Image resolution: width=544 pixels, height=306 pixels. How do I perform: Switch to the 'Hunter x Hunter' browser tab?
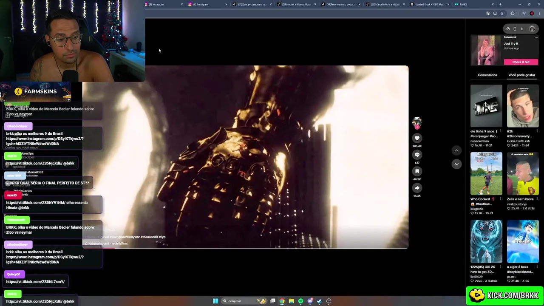(x=296, y=4)
